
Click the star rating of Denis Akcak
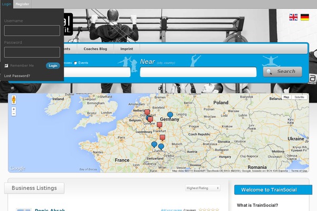click(209, 210)
